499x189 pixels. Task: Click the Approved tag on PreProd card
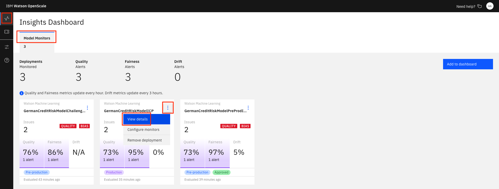(221, 172)
